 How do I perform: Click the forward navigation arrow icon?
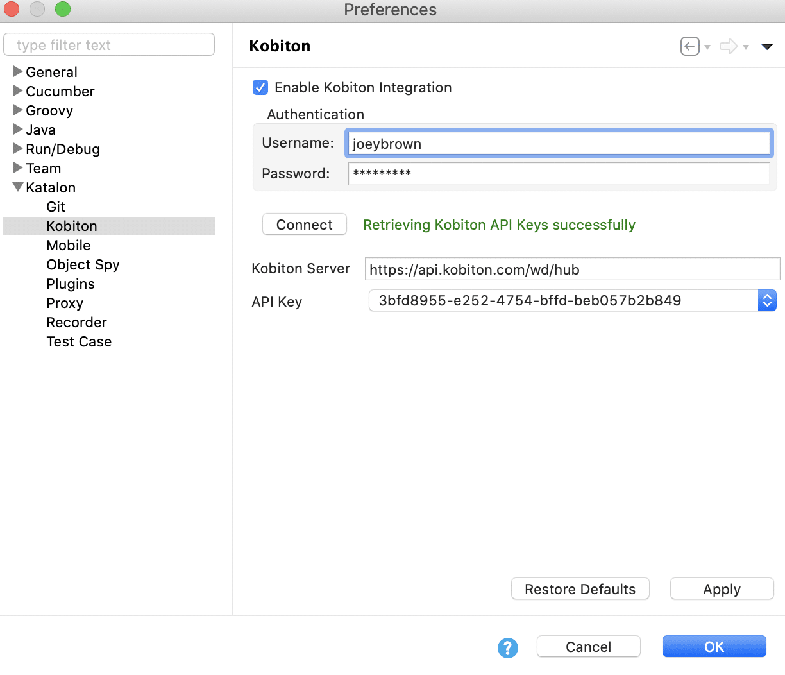click(x=729, y=46)
